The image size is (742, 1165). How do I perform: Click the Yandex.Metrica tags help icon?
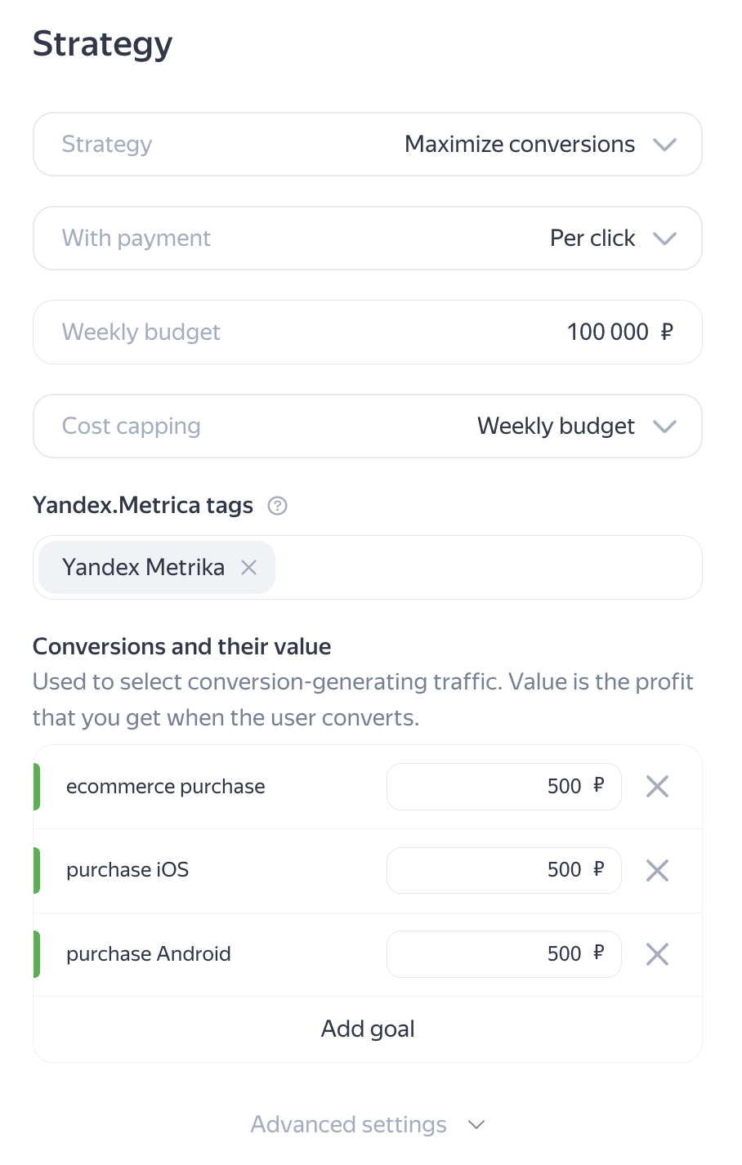click(x=278, y=507)
